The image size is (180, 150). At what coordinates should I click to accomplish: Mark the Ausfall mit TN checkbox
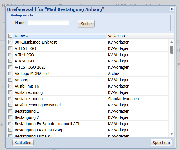(10, 86)
